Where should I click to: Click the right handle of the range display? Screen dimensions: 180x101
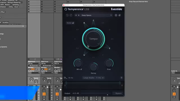tap(120, 83)
